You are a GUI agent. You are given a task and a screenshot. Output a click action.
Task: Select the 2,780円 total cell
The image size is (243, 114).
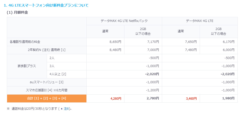click(x=153, y=99)
